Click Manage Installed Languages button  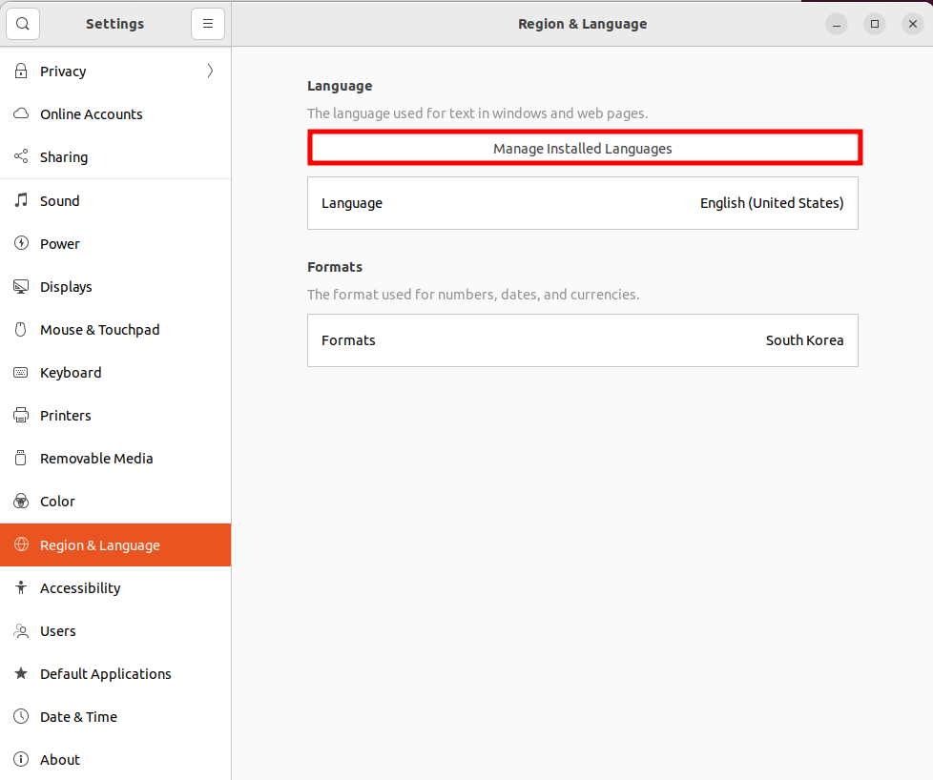coord(585,148)
